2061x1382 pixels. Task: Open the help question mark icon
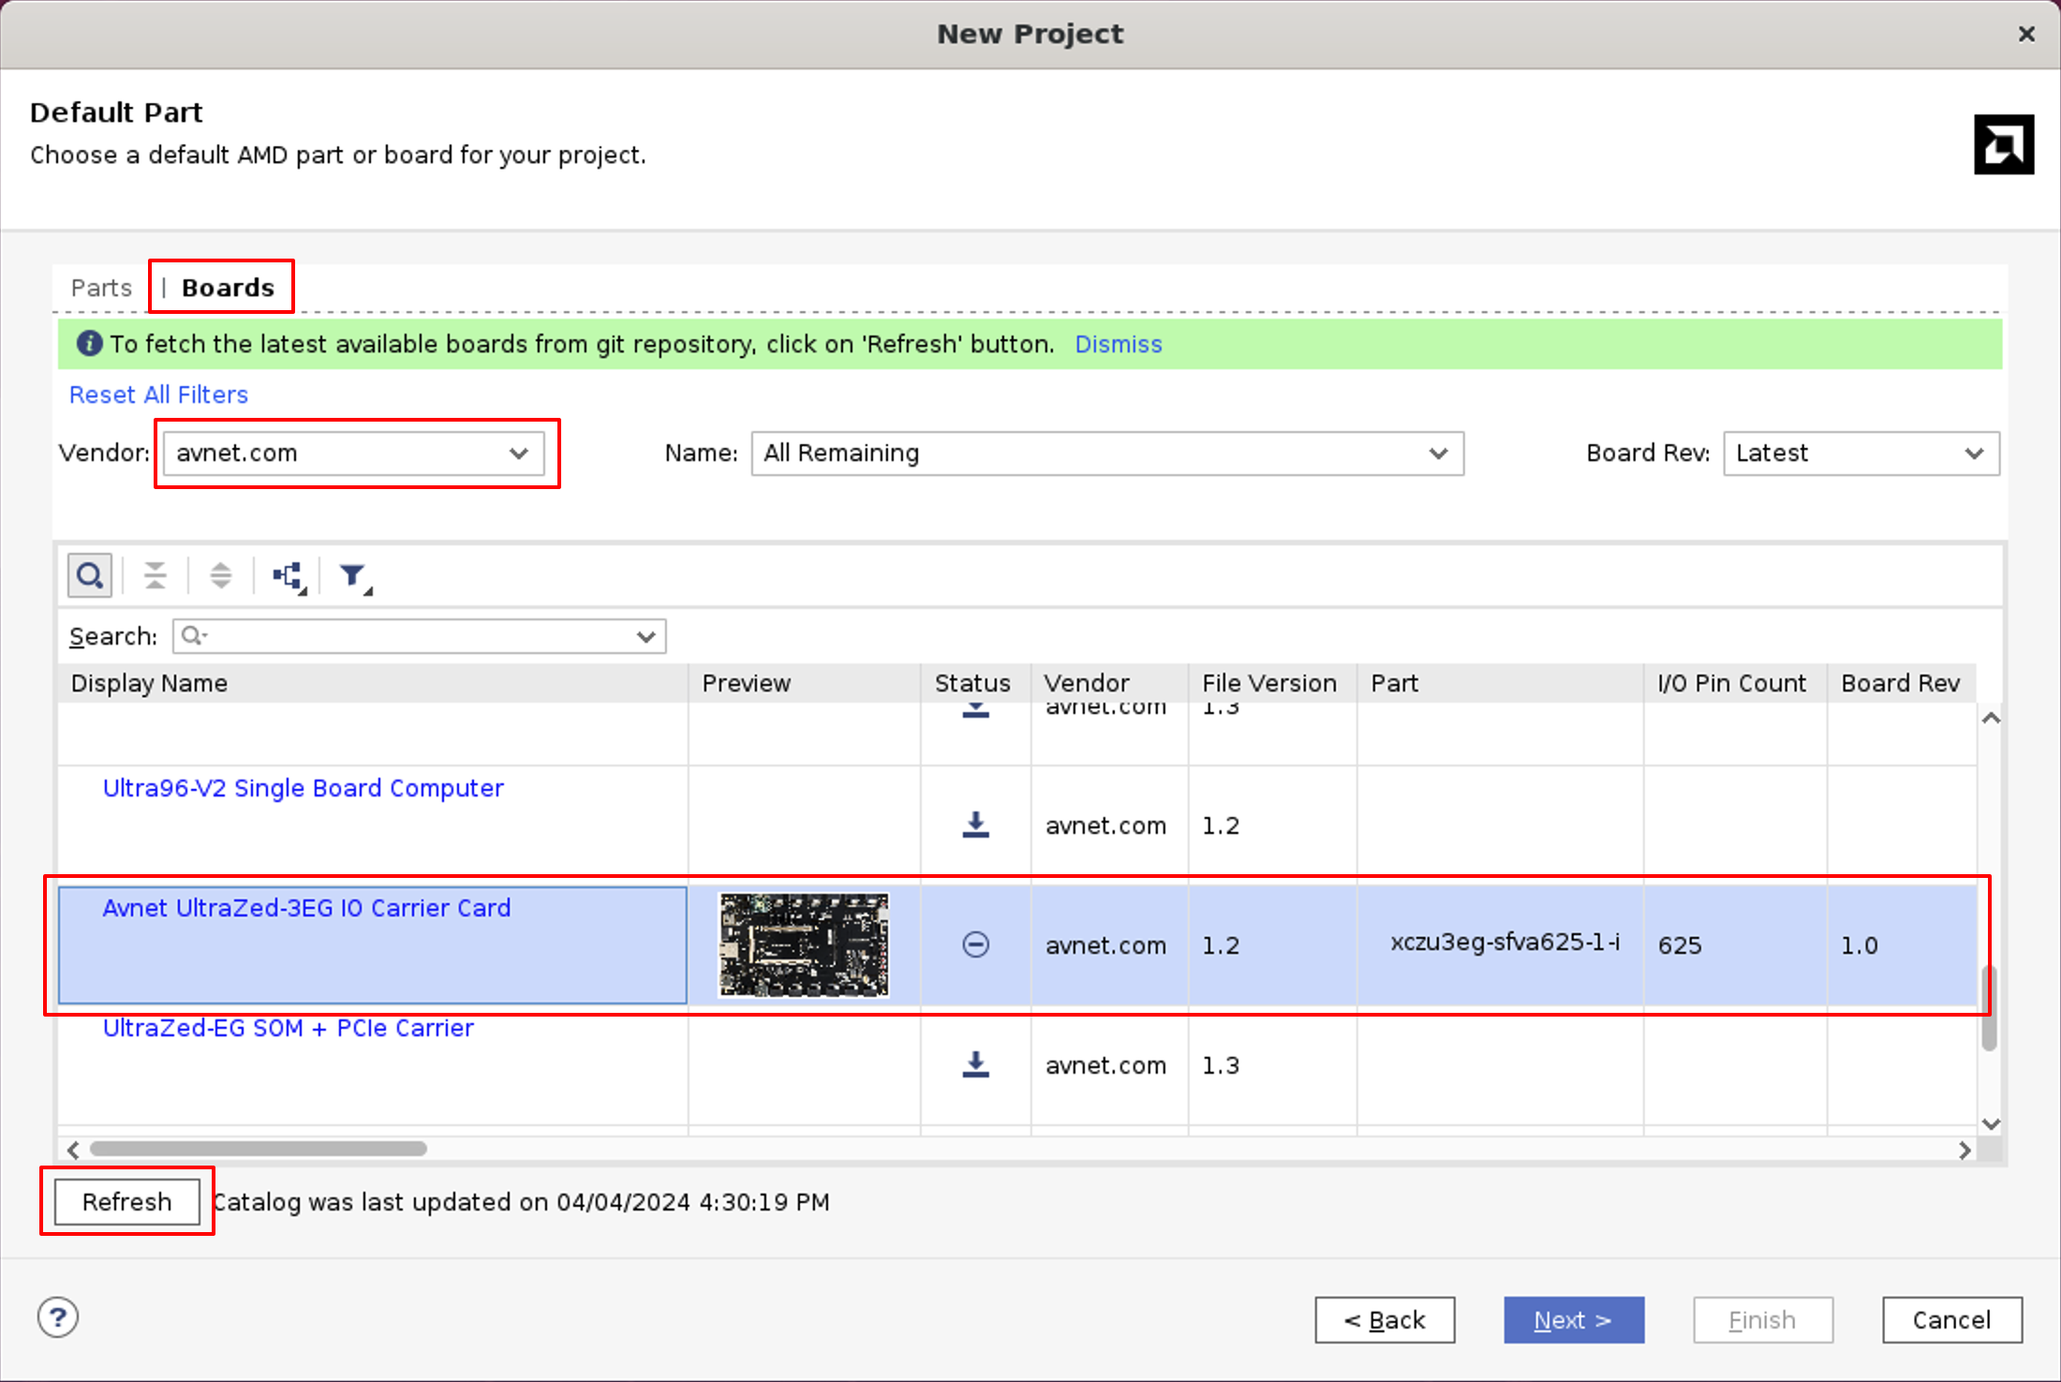tap(58, 1317)
